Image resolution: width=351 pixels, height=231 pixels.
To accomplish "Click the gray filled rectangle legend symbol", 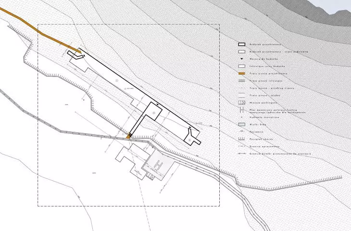I will tap(242, 125).
